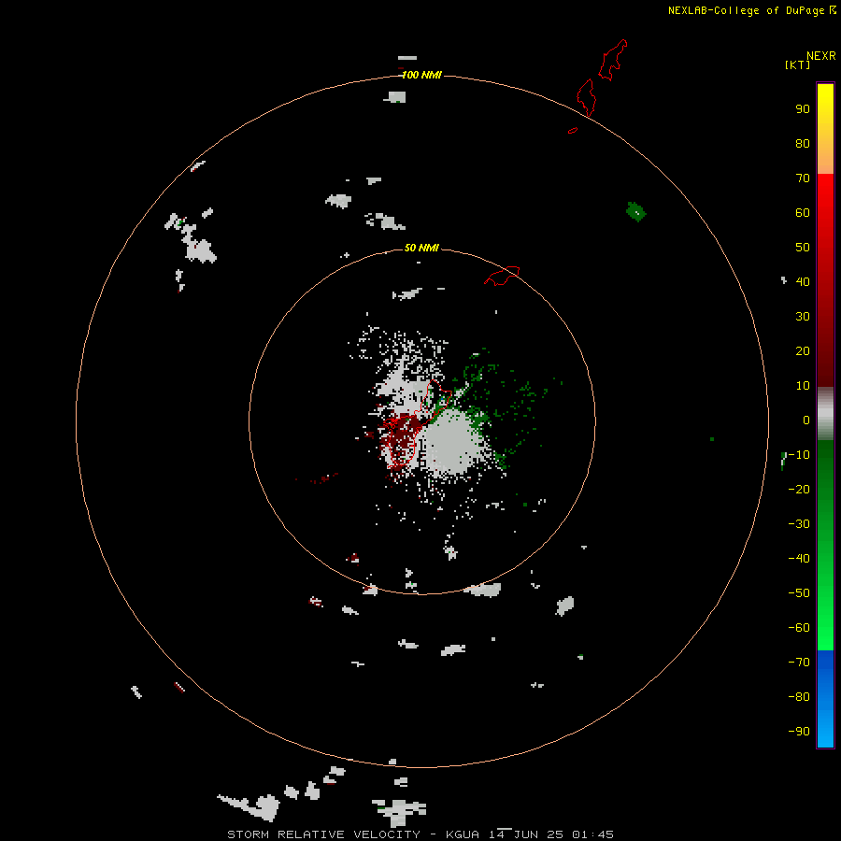Click the 50 NMI range ring label
The height and width of the screenshot is (841, 841).
click(x=421, y=248)
